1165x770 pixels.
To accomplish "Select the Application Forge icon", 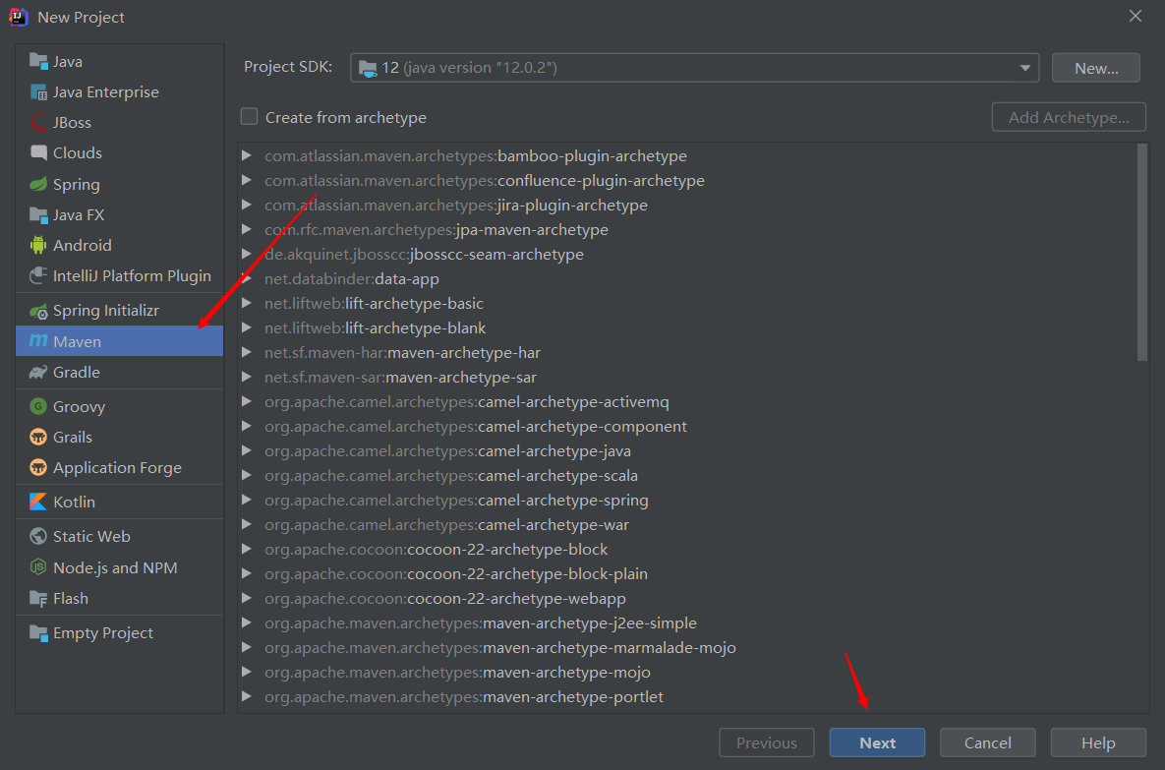I will coord(38,467).
